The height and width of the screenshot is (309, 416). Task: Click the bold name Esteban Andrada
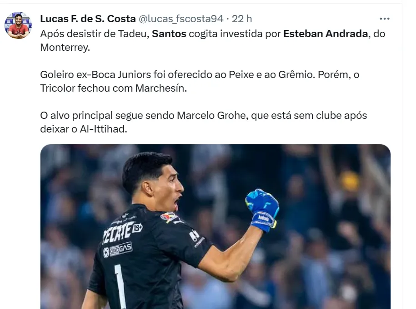(325, 34)
